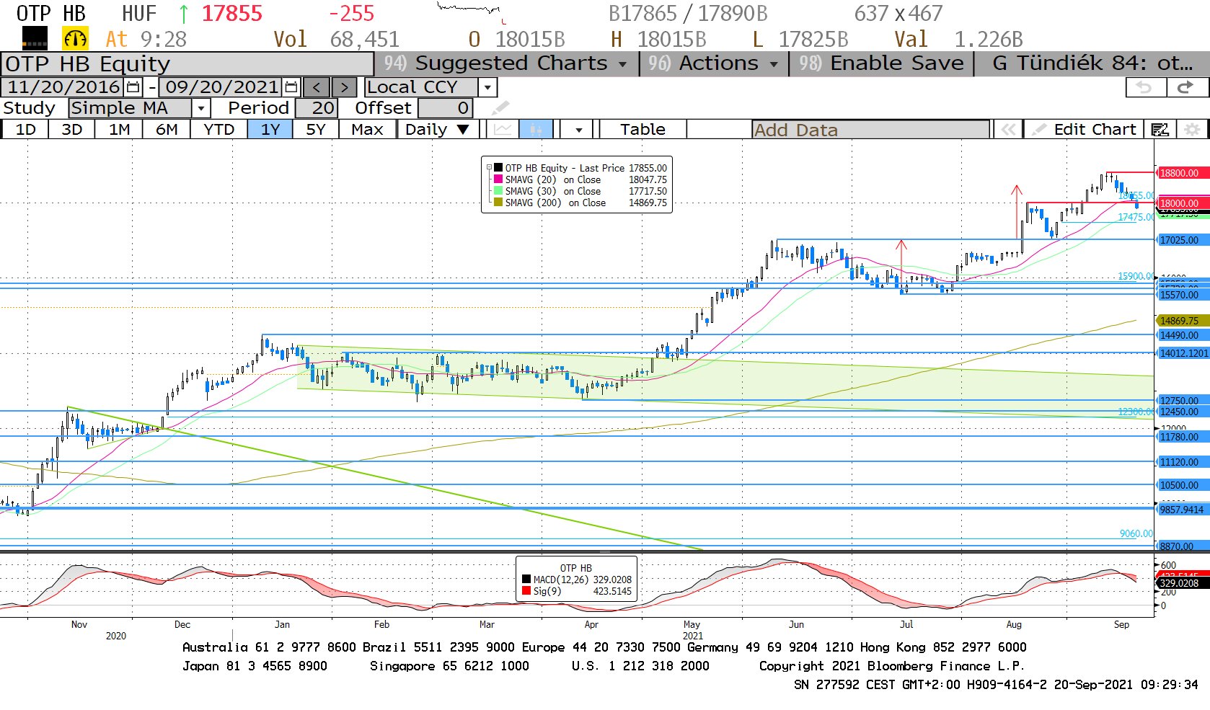Click the Edit Chart button
1210x710 pixels.
click(x=1084, y=129)
